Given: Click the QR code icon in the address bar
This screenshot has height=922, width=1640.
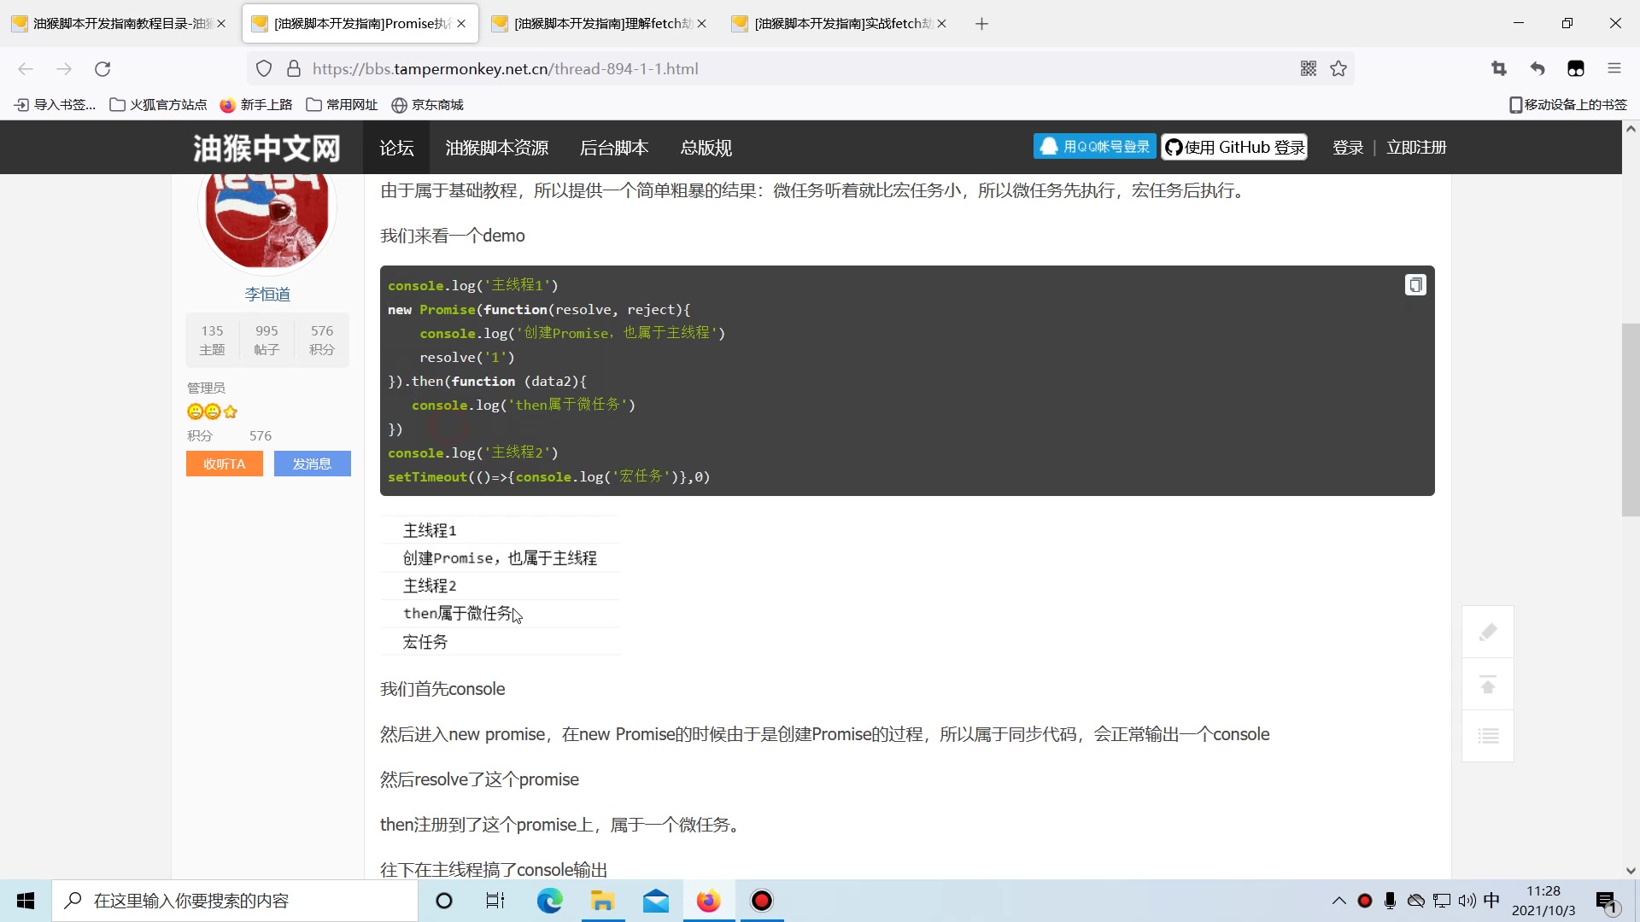Looking at the screenshot, I should tap(1308, 69).
